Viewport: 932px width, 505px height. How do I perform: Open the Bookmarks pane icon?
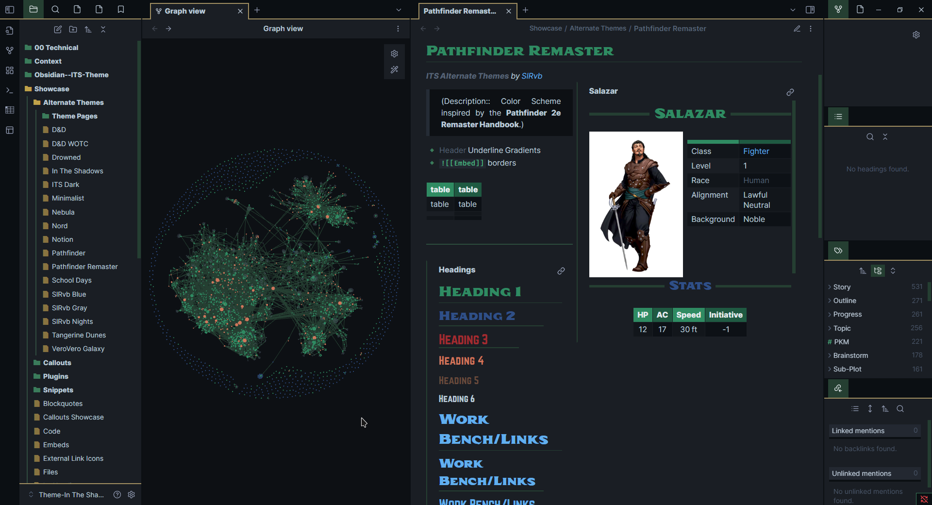(x=121, y=9)
